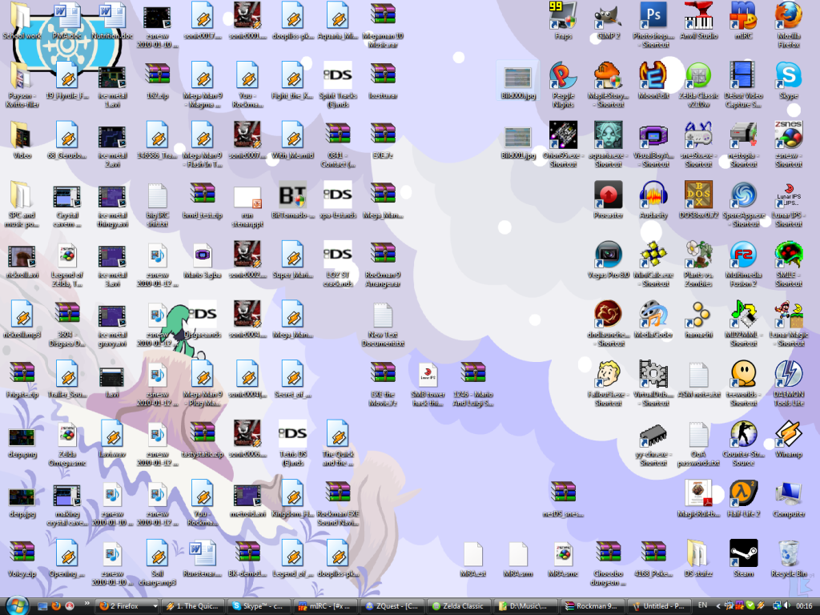Select the Plants vs. Zombies shortcut
Viewport: 820px width, 615px height.
pyautogui.click(x=698, y=255)
